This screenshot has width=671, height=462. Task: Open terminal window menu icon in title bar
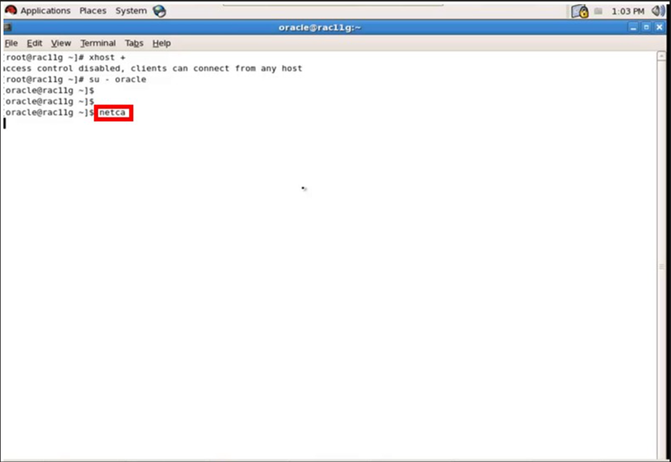pyautogui.click(x=7, y=27)
